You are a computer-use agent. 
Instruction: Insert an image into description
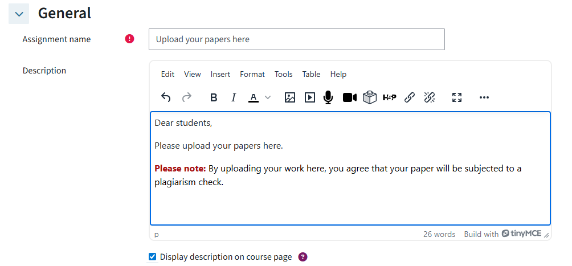click(289, 97)
